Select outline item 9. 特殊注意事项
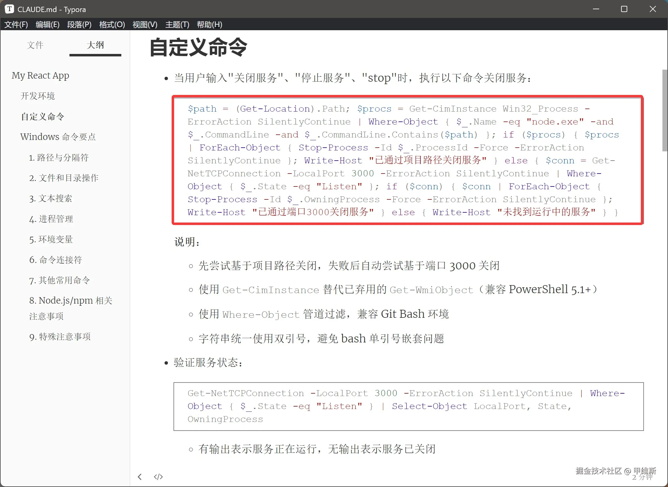The height and width of the screenshot is (487, 668). [x=60, y=337]
